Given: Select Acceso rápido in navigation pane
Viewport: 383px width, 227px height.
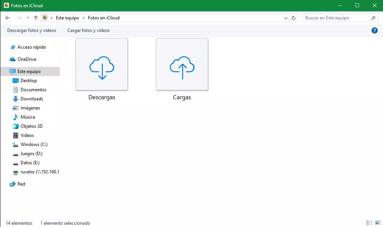Looking at the screenshot, I should click(31, 47).
